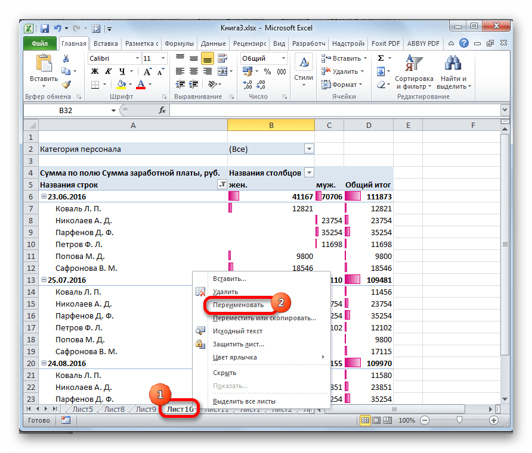Open the Calibri font name dropdown
The width and height of the screenshot is (532, 453).
[136, 58]
